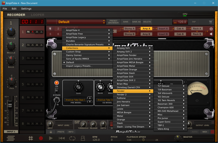Mute track 1 with M button
This screenshot has width=218, height=143.
click(x=37, y=32)
